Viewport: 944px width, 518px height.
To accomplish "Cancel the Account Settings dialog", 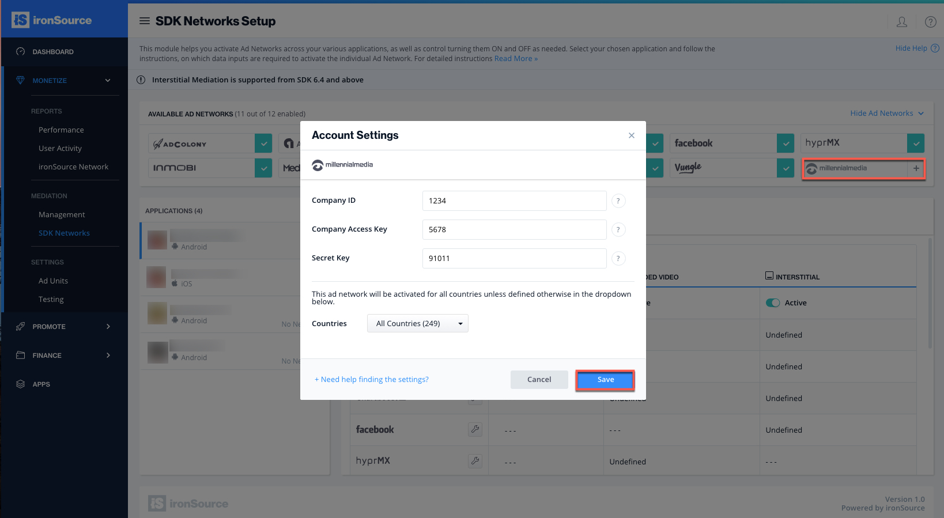I will coord(539,380).
